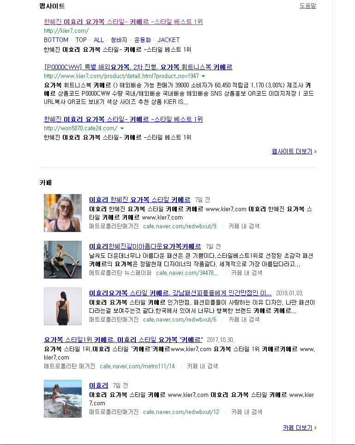355x445 pixels.
Task: Open cafe post 이효리한혜진같이아름다운요가복키에르
Action: [145, 246]
